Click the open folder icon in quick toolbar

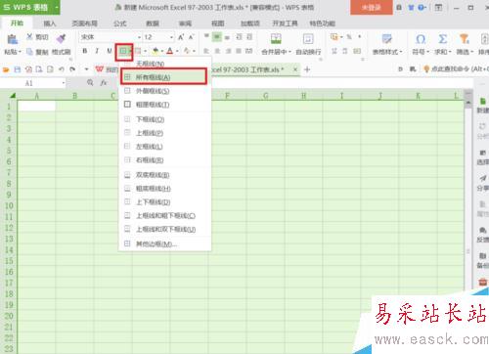[6, 69]
